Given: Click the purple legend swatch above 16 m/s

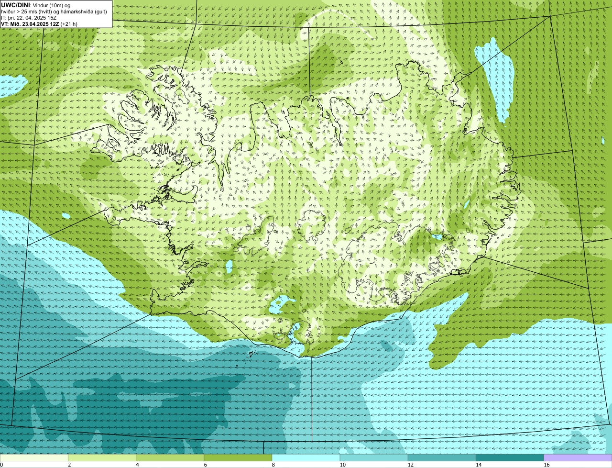Looking at the screenshot, I should tap(578, 457).
